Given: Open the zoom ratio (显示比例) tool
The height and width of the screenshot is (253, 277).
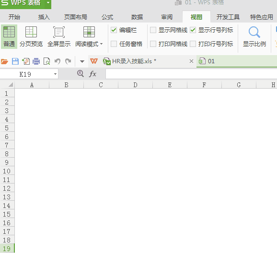Looking at the screenshot, I should pos(254,36).
